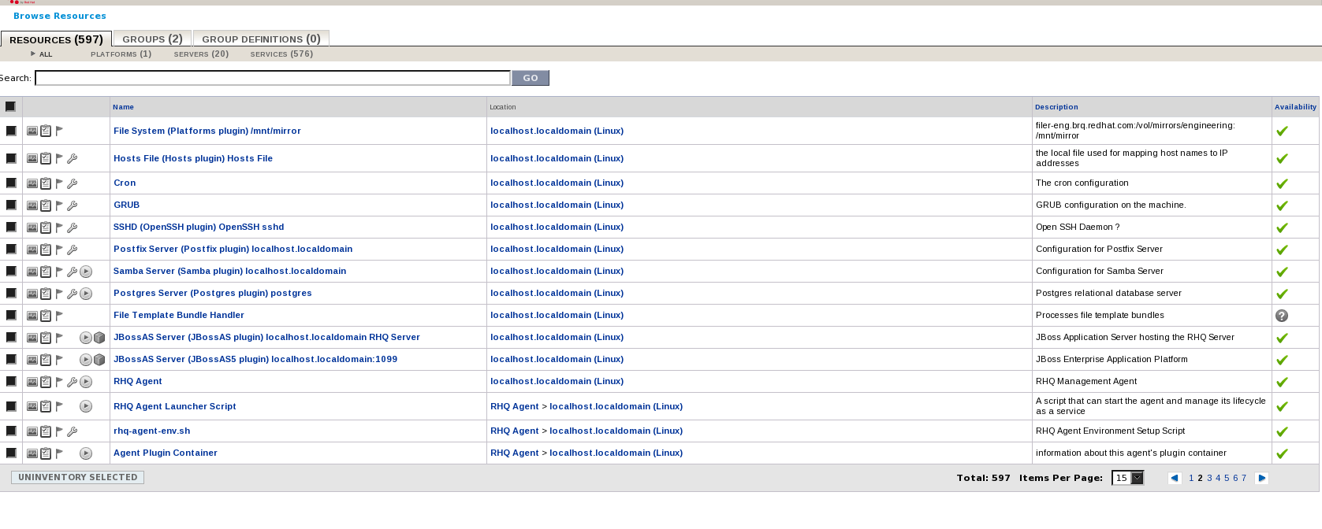Go to previous page using left arrow
Image resolution: width=1322 pixels, height=529 pixels.
pyautogui.click(x=1175, y=478)
